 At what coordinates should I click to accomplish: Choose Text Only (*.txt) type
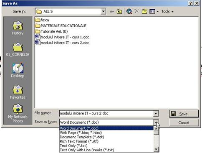point(106,145)
